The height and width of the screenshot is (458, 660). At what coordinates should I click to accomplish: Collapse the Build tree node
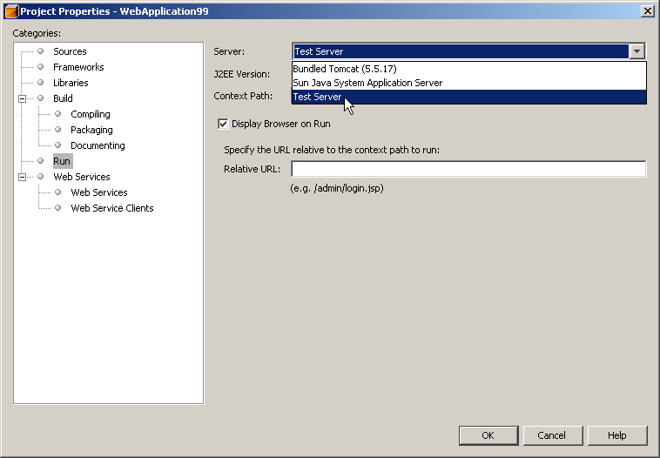pyautogui.click(x=22, y=98)
